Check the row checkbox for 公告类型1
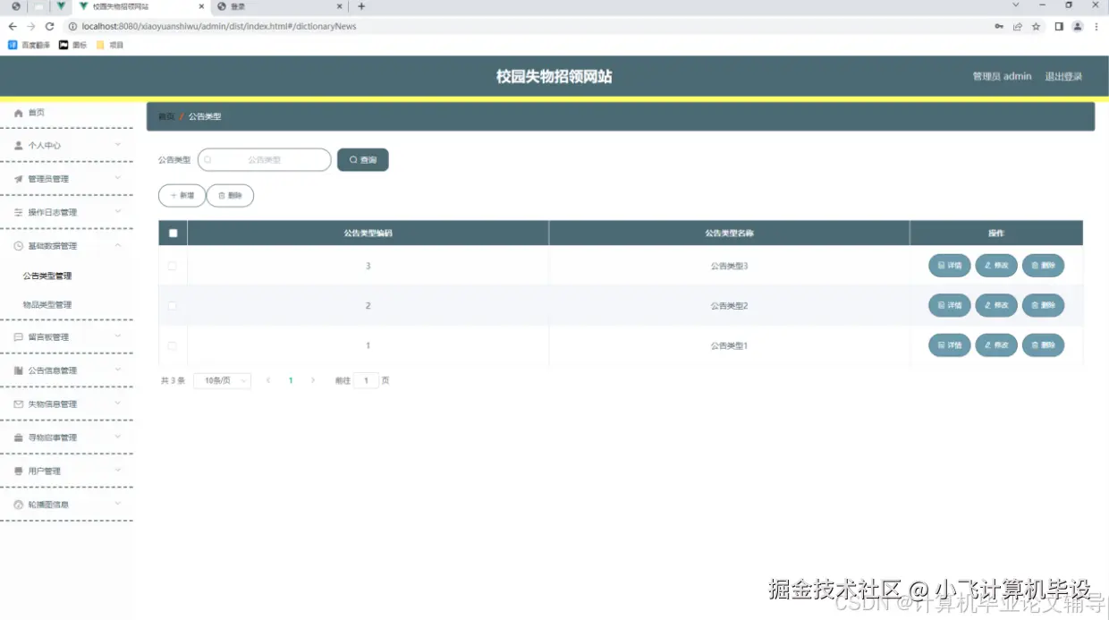Image resolution: width=1109 pixels, height=620 pixels. pyautogui.click(x=173, y=344)
